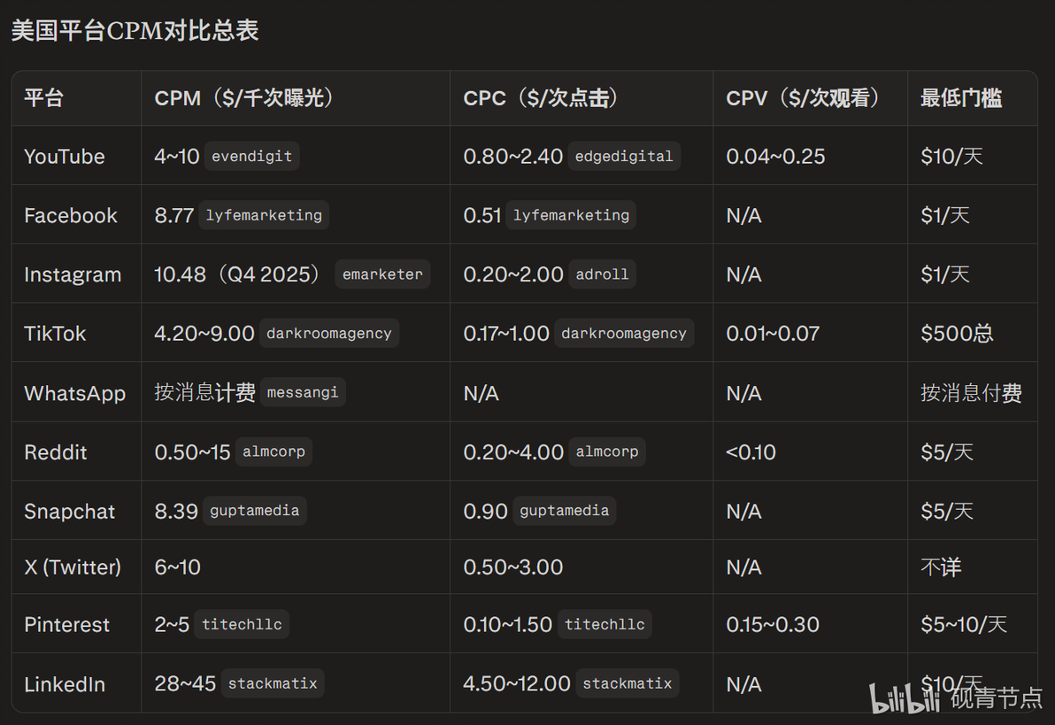Click Pinterest threshold $5~10/天
This screenshot has height=725, width=1055.
pyautogui.click(x=964, y=625)
